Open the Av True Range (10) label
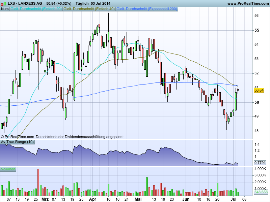Viewport: 270px width, 202px height. (x=18, y=142)
